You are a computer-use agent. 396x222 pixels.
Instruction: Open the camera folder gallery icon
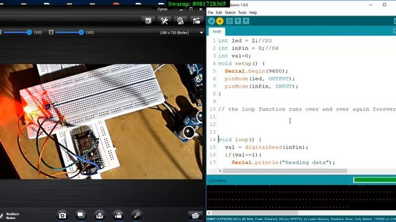tap(196, 20)
